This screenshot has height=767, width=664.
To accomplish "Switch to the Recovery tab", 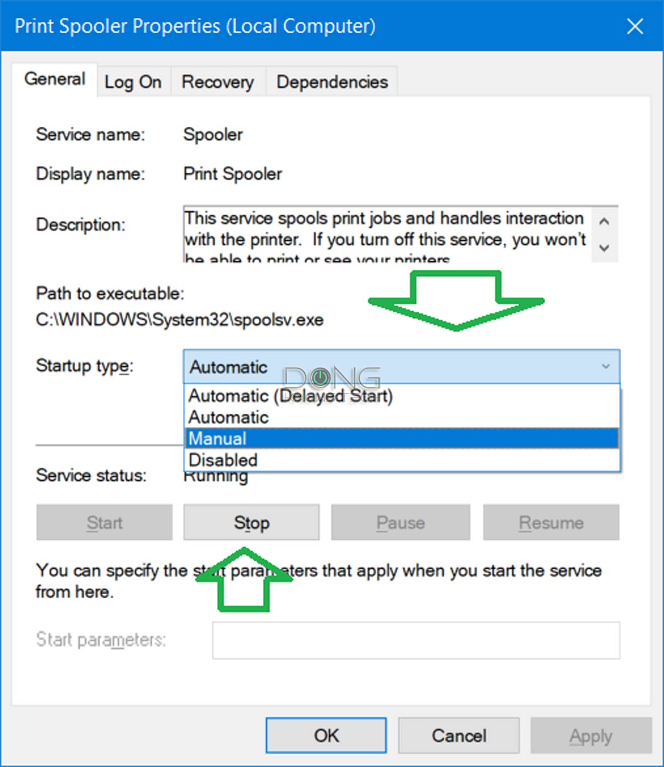I will pyautogui.click(x=217, y=82).
